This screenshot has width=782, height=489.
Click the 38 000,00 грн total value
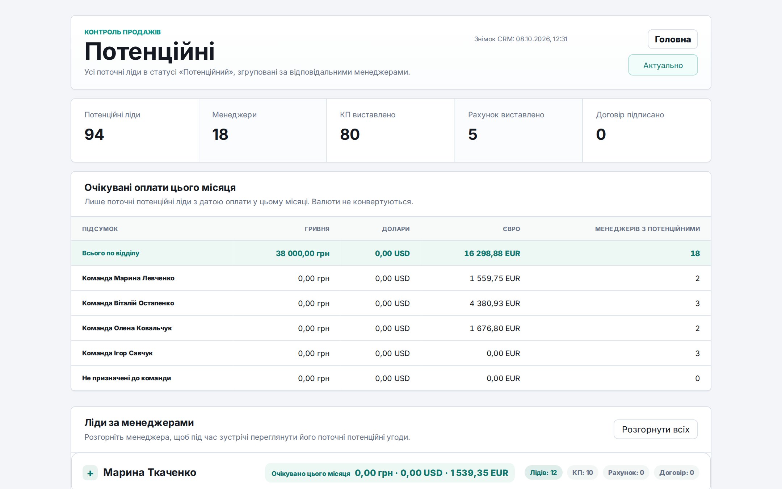click(x=303, y=253)
